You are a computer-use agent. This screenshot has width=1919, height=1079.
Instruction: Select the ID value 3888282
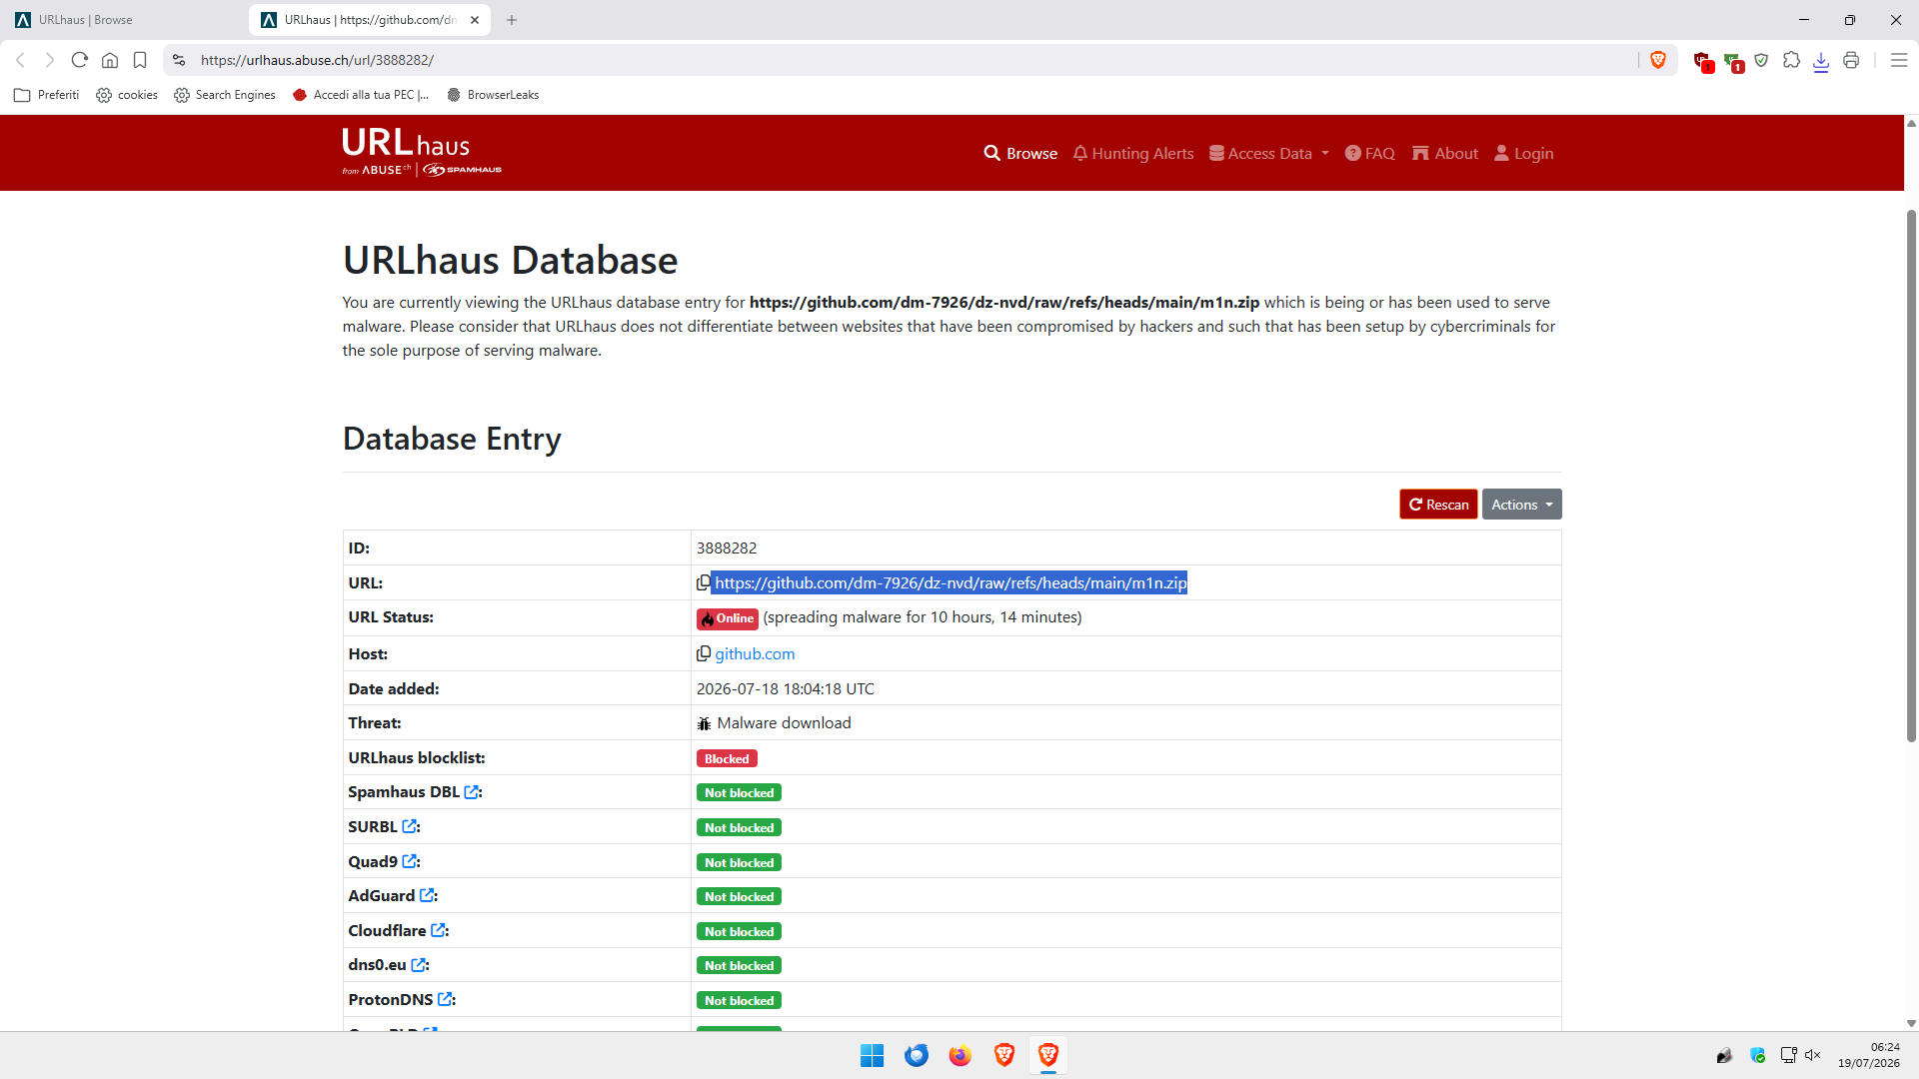click(727, 547)
